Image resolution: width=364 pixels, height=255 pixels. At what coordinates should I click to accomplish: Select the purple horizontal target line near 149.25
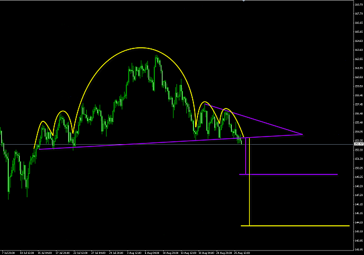[288, 174]
